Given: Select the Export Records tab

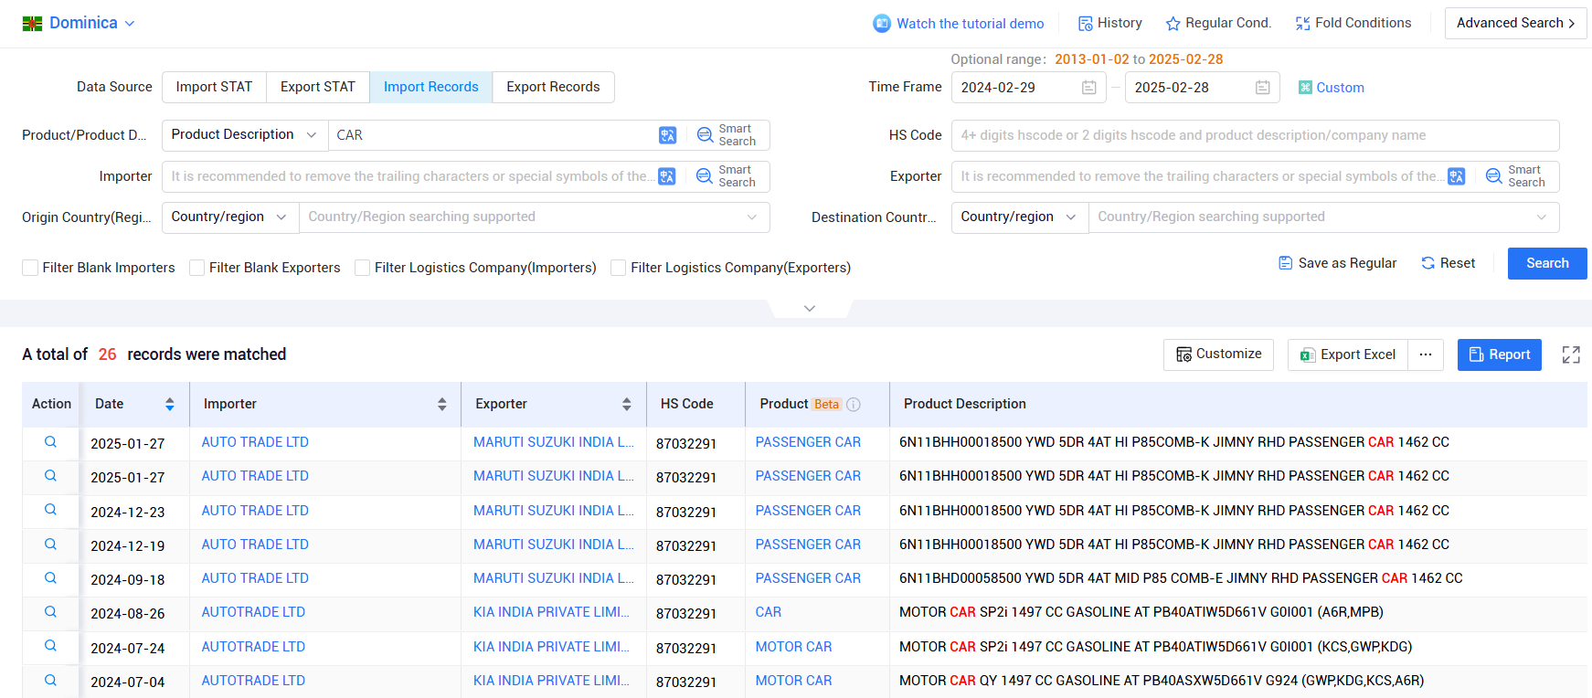Looking at the screenshot, I should [553, 87].
